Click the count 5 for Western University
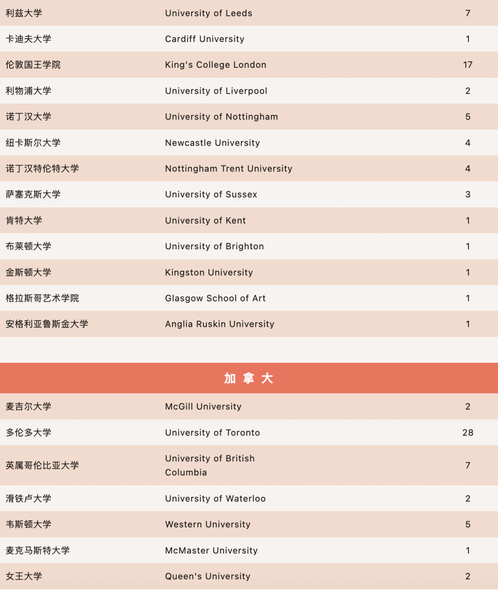This screenshot has height=590, width=498. coord(468,525)
